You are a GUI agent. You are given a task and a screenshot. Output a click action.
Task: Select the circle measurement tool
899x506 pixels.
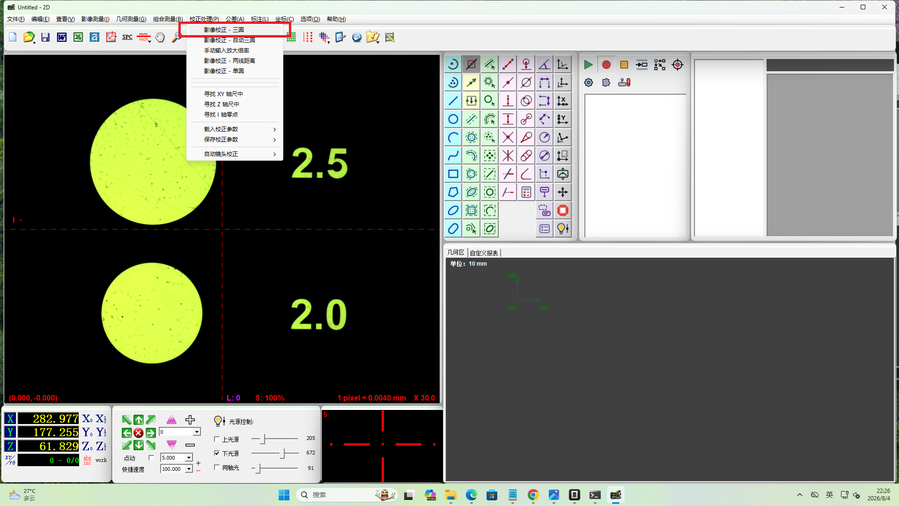[453, 119]
